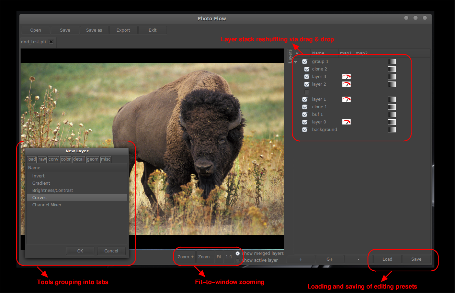This screenshot has width=455, height=293.
Task: Switch to the geom tab
Action: tap(93, 159)
